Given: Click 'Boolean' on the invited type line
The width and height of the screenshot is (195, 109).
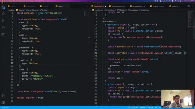Looking at the screenshot, I should 34,63.
